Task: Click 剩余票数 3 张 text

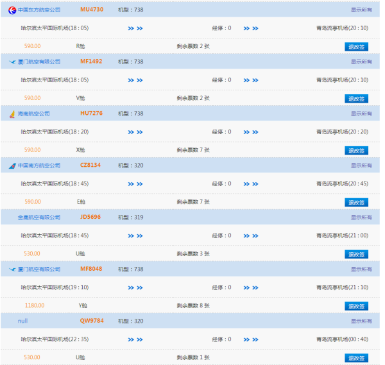Action: point(193,254)
